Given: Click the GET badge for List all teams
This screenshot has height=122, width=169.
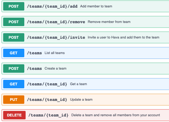Looking at the screenshot, I should (14, 53).
